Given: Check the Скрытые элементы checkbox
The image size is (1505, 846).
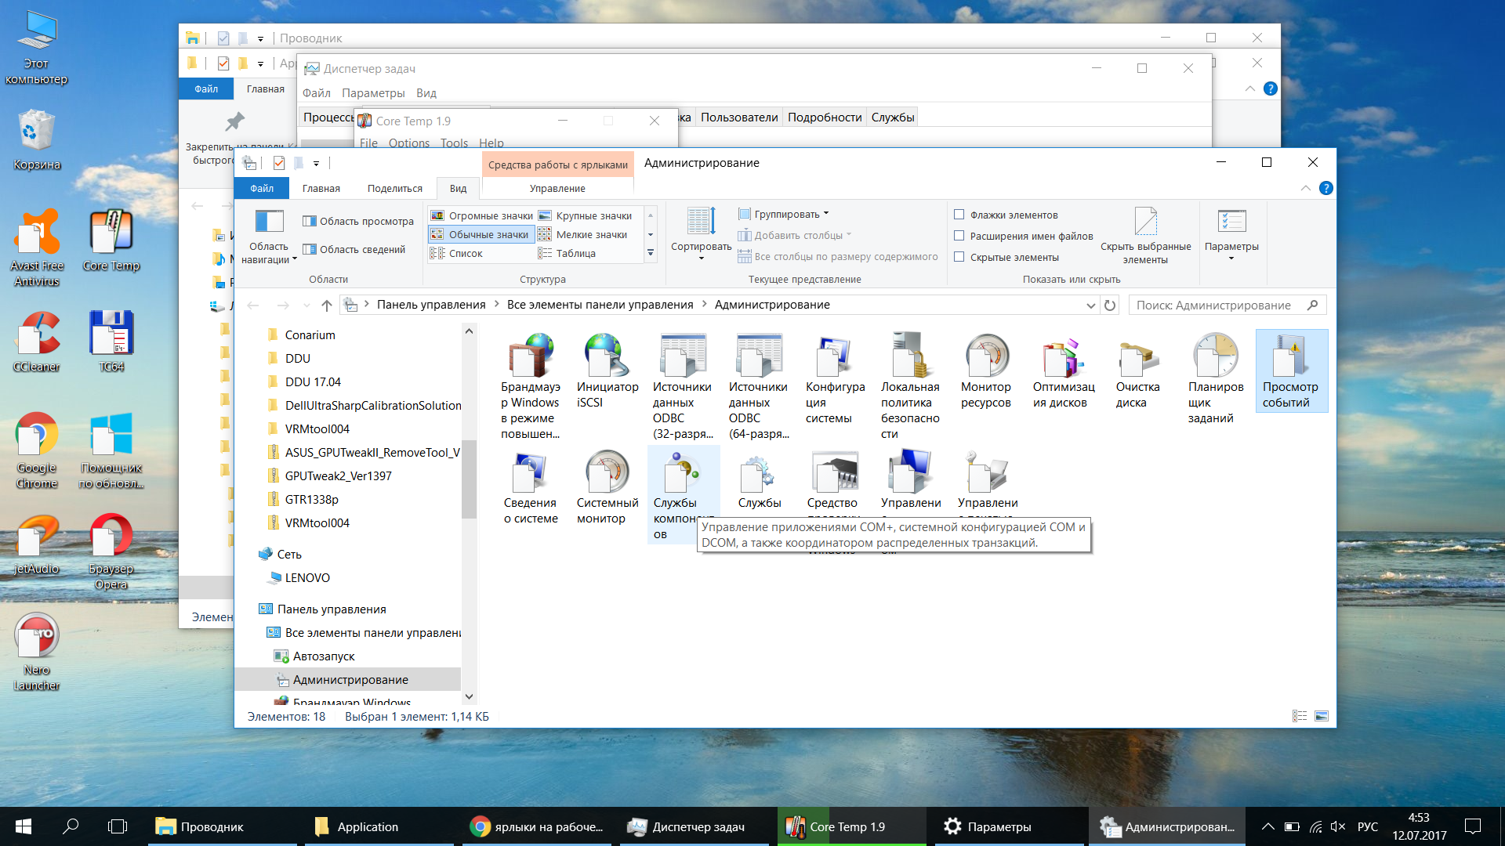Looking at the screenshot, I should click(x=959, y=257).
